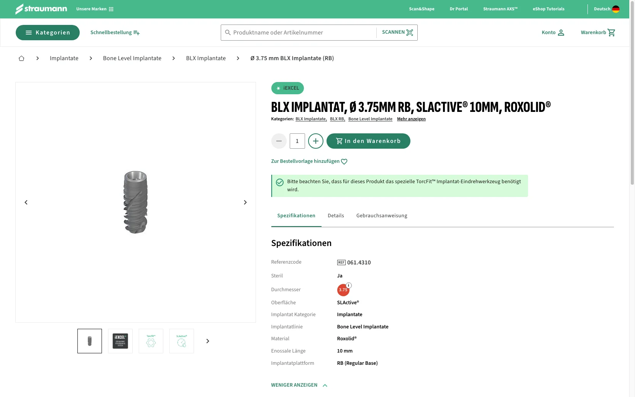Viewport: 635px width, 397px height.
Task: Open Dr Portal link
Action: coord(459,9)
